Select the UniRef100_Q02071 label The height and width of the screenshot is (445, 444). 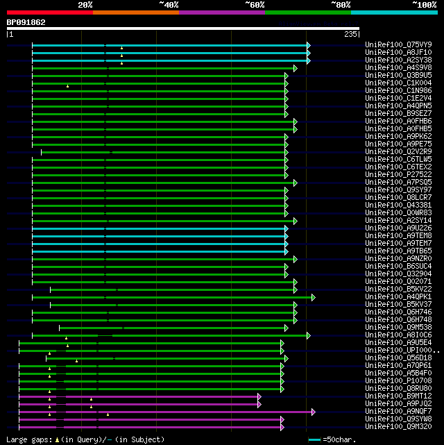(x=398, y=282)
